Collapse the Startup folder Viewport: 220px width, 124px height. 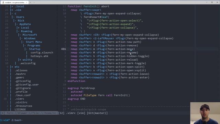pyautogui.click(x=34, y=49)
